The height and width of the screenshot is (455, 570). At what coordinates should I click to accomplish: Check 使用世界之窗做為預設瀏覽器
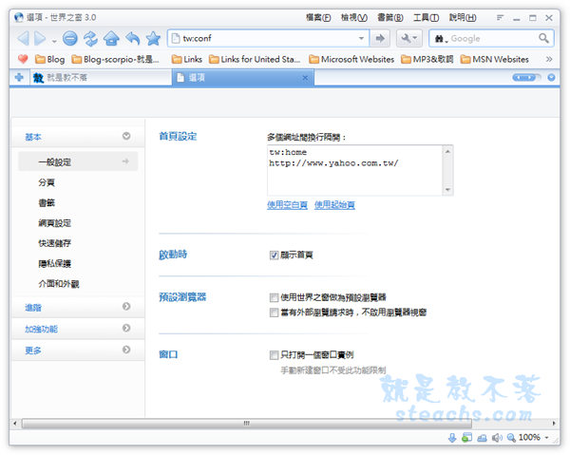274,297
